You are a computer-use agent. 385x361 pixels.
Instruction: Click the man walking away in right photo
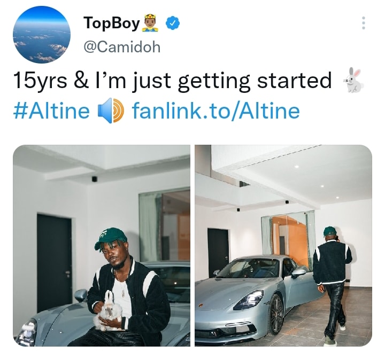point(333,285)
